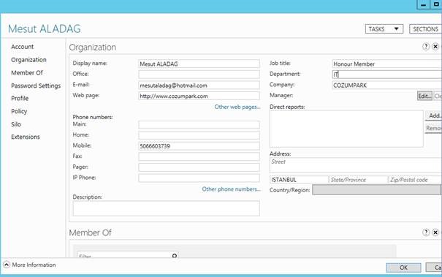The image size is (442, 277).
Task: Click the Description text box
Action: [x=167, y=208]
